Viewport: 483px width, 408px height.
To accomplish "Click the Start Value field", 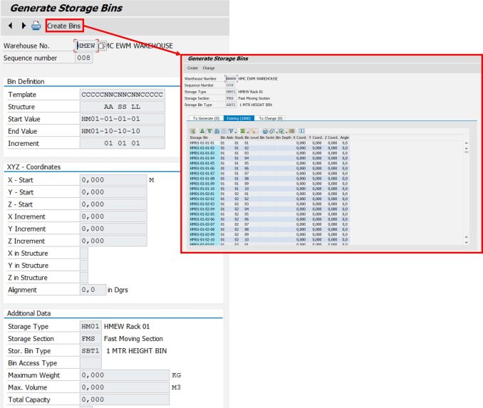I will (x=122, y=119).
